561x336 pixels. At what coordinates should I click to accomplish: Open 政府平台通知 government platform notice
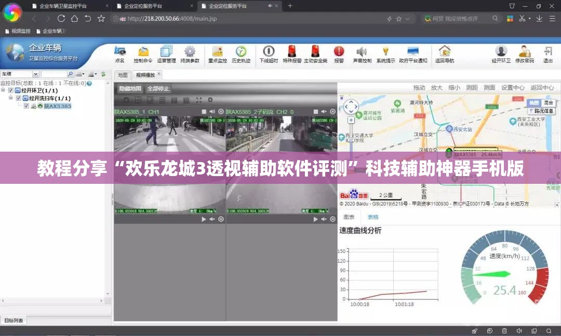click(413, 55)
